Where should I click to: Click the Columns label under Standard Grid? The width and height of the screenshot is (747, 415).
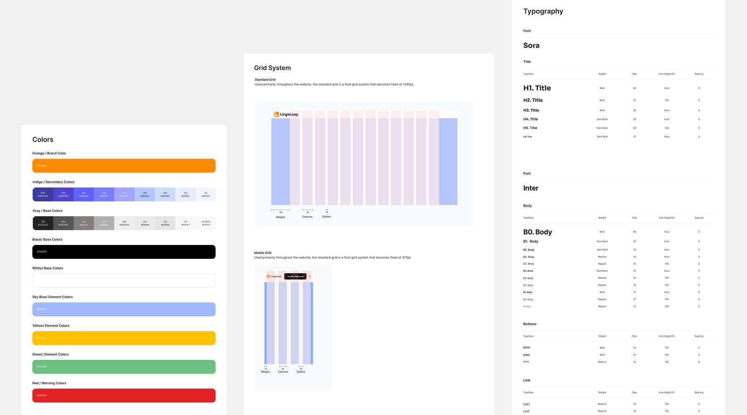coord(307,217)
